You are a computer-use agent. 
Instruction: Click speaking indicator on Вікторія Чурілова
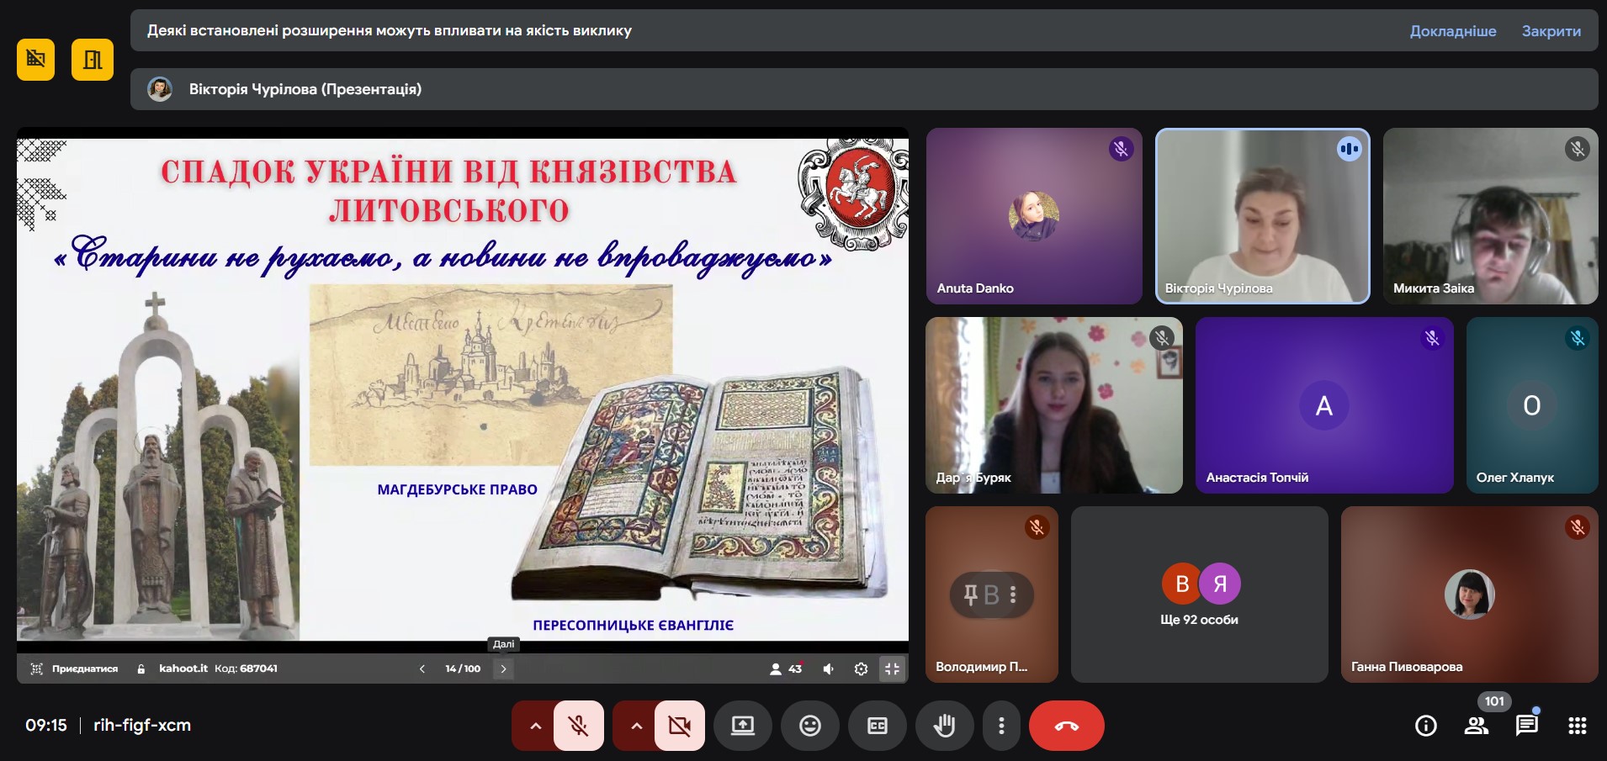click(x=1349, y=150)
